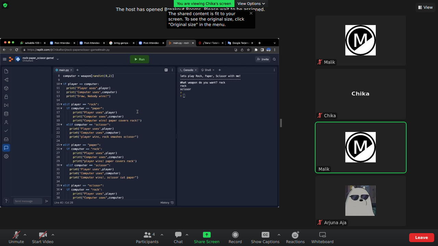The width and height of the screenshot is (438, 246).
Task: Select the Packages cube icon in the sidebar
Action: pyautogui.click(x=6, y=88)
